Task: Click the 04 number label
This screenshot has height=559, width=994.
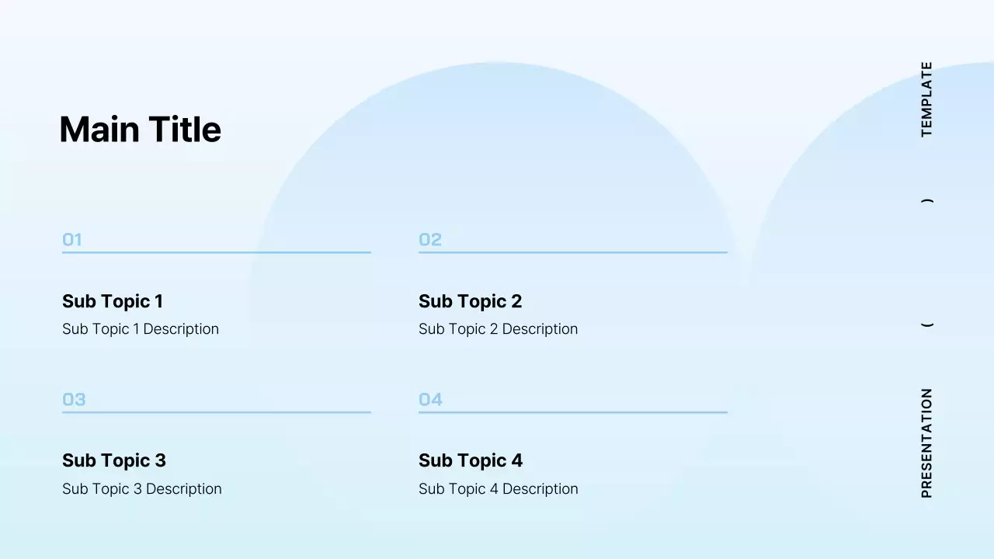Action: [x=430, y=400]
